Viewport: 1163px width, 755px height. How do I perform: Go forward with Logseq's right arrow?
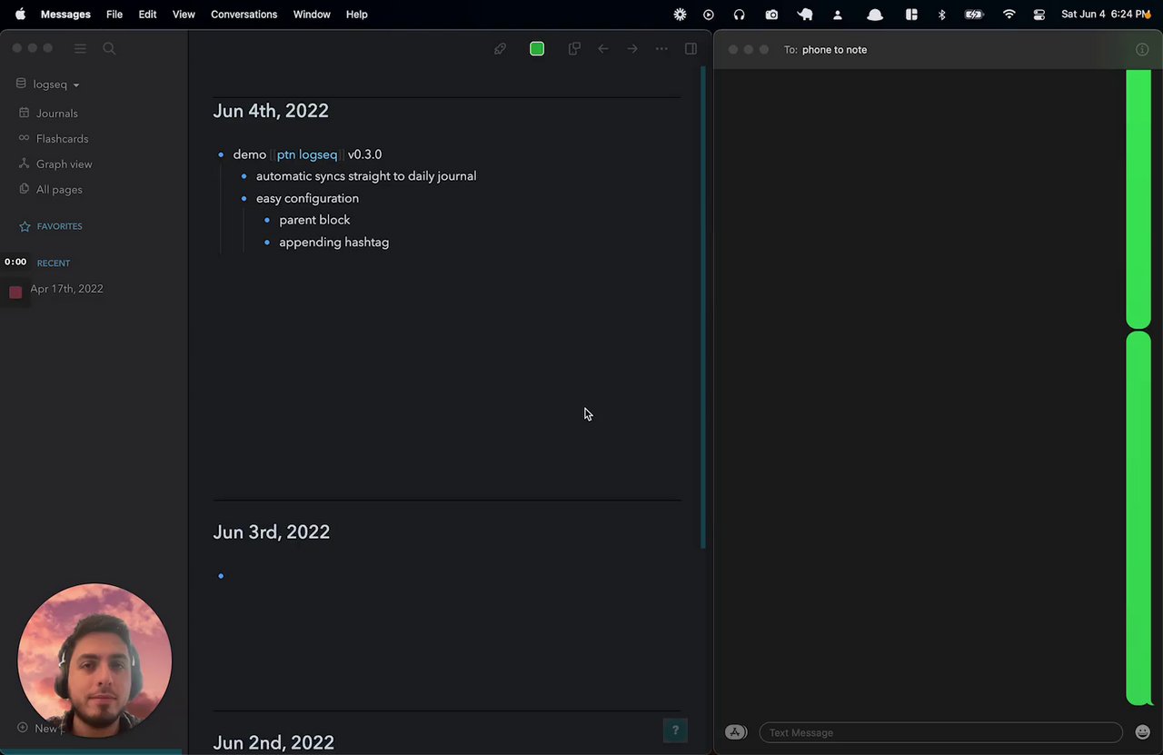pyautogui.click(x=632, y=49)
